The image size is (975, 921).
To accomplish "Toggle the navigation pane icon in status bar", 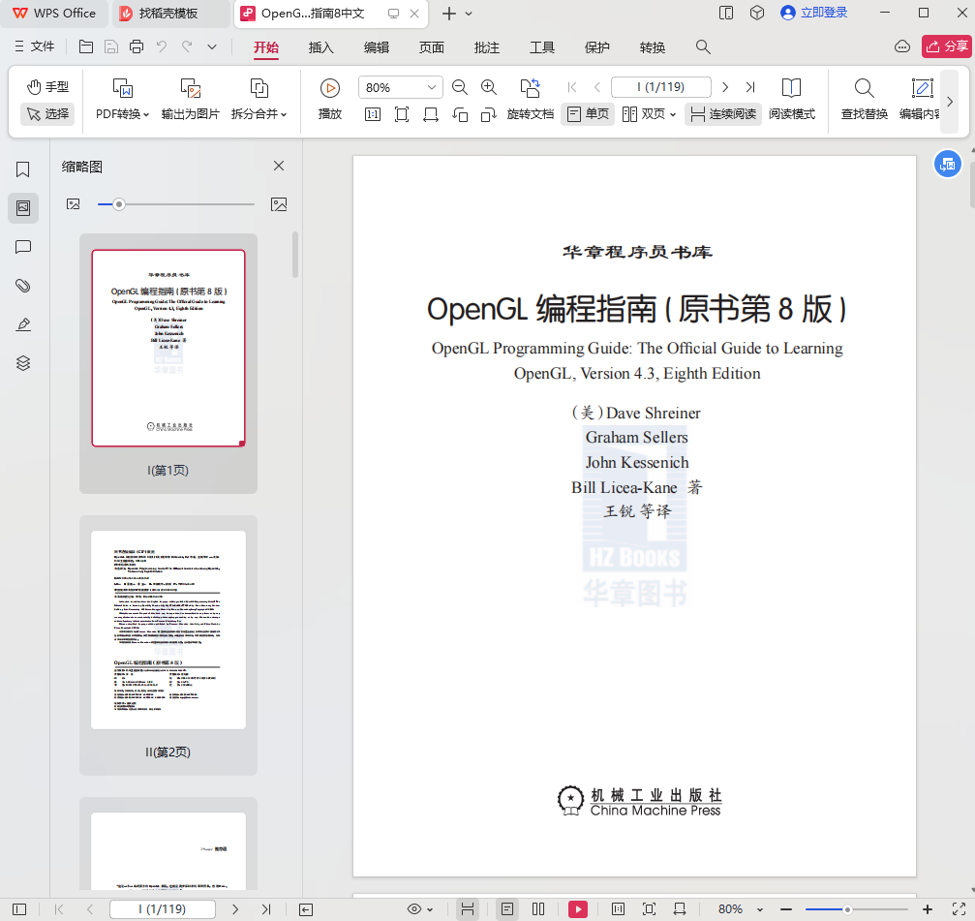I will tap(19, 909).
